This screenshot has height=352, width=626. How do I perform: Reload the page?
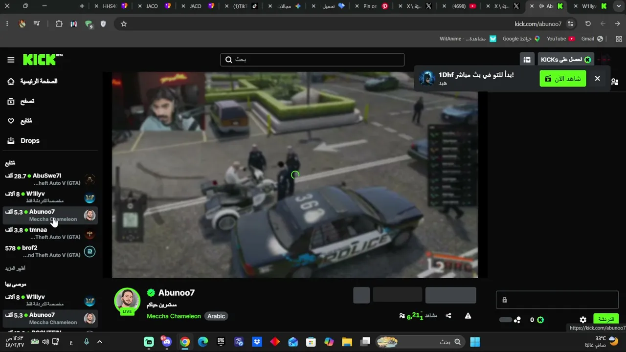tap(588, 23)
